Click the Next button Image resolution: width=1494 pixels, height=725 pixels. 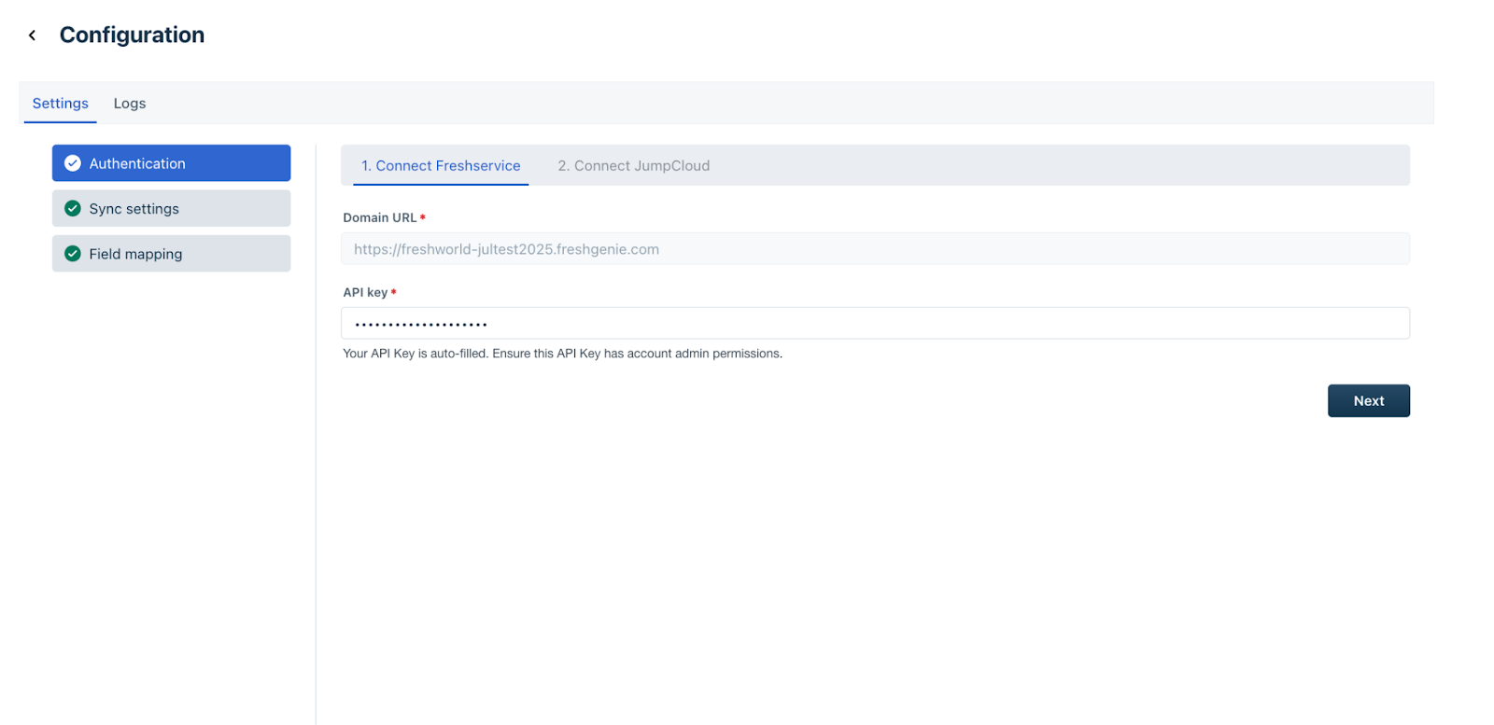[1369, 401]
